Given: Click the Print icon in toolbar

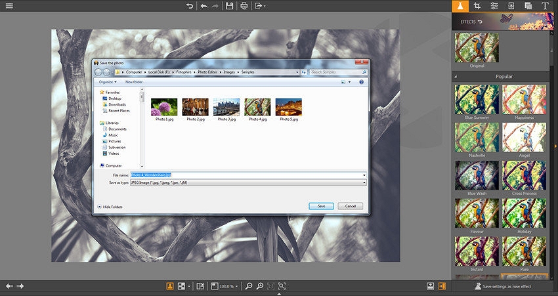Looking at the screenshot, I should (x=244, y=6).
